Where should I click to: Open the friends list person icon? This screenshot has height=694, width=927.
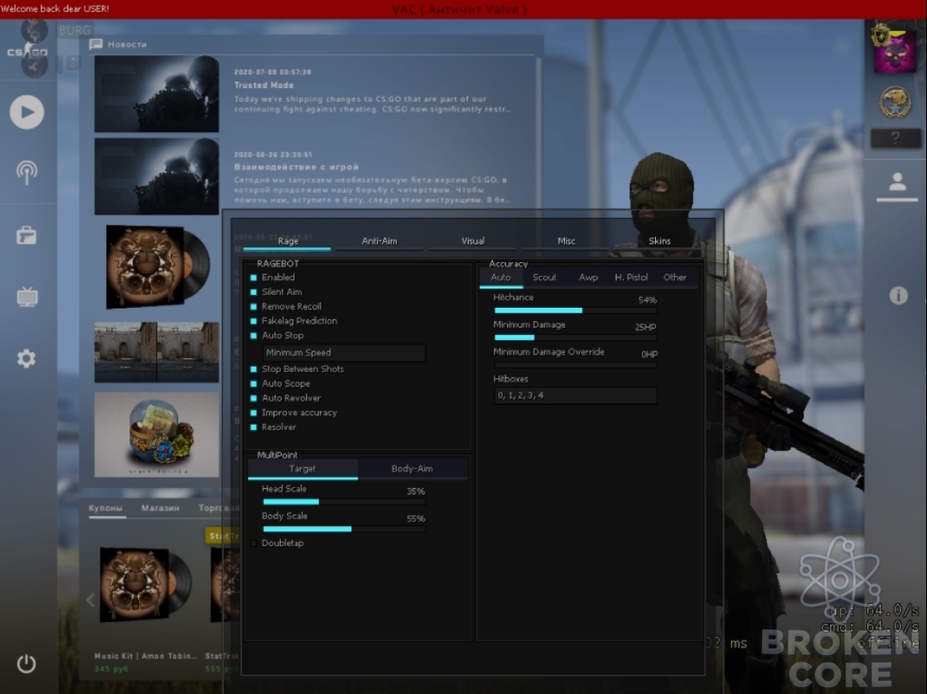[x=897, y=181]
